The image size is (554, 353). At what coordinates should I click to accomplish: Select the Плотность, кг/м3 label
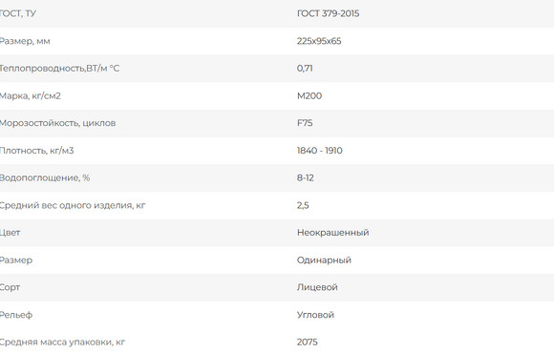tap(36, 151)
